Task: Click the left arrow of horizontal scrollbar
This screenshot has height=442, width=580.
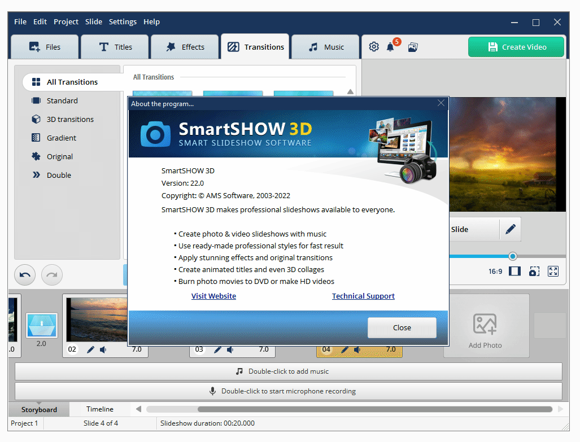Action: [139, 409]
